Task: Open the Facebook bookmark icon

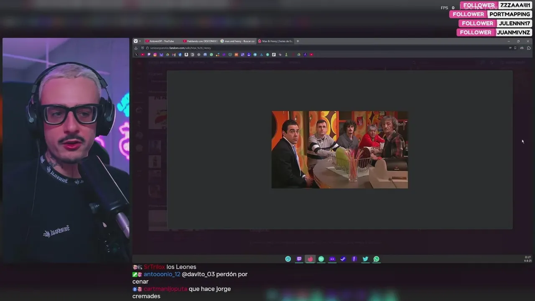Action: click(180, 54)
